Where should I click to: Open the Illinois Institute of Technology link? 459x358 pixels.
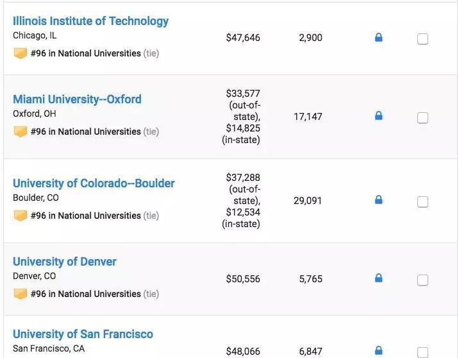coord(90,21)
